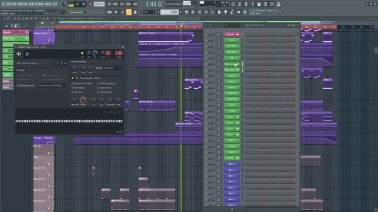This screenshot has width=378, height=212.
Task: Click the playlist zoom magnifier tool icon
Action: 44,18
